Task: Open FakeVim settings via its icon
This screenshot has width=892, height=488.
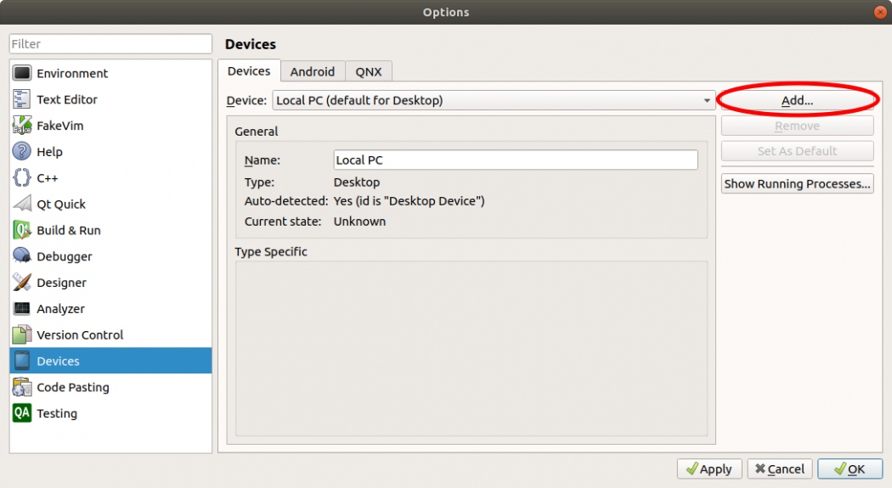Action: 22,126
